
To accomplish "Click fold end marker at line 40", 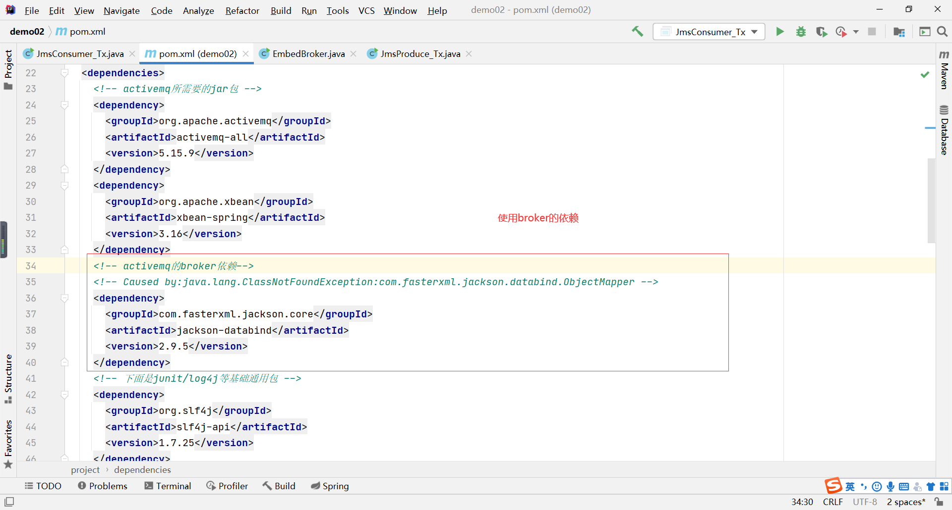I will tap(64, 362).
